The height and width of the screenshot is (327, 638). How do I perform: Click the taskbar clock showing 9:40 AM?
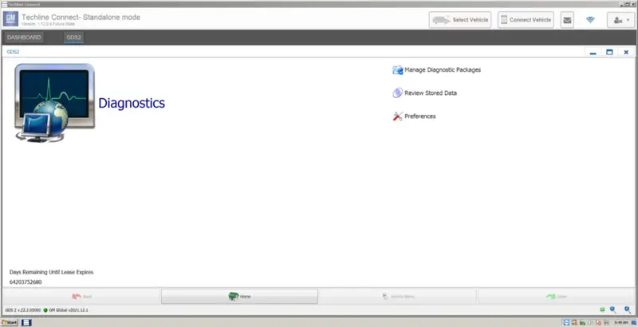tap(621, 322)
